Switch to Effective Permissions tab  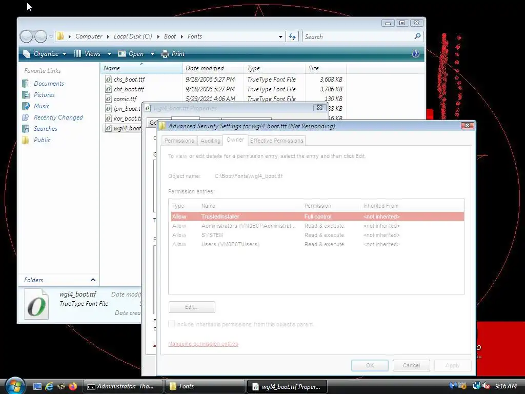tap(276, 141)
